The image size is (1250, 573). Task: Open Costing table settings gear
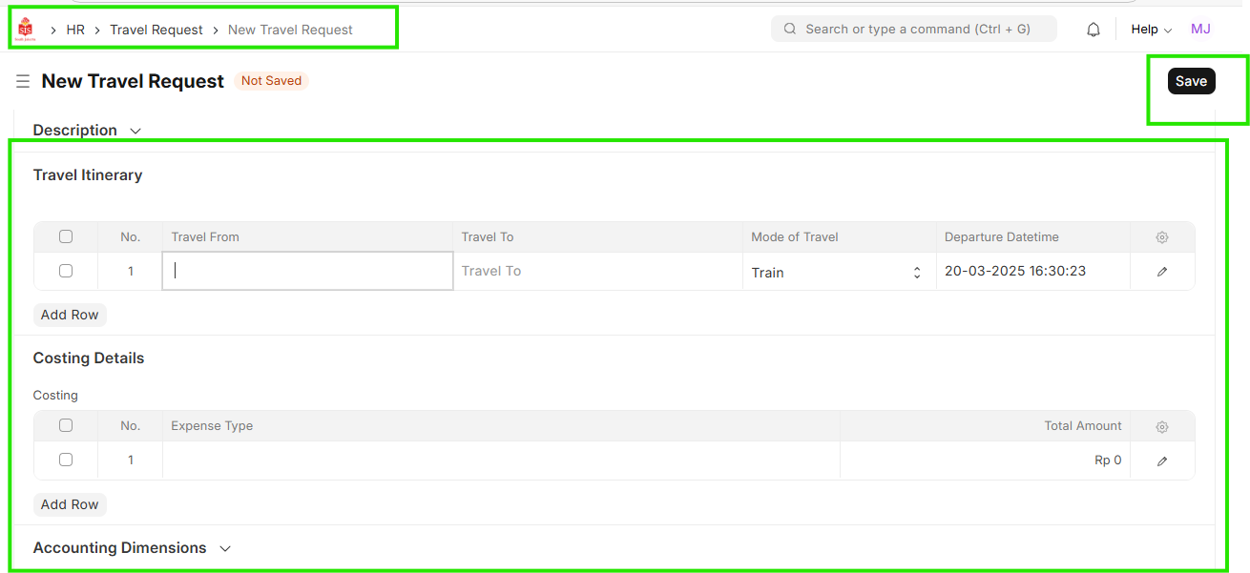point(1161,427)
